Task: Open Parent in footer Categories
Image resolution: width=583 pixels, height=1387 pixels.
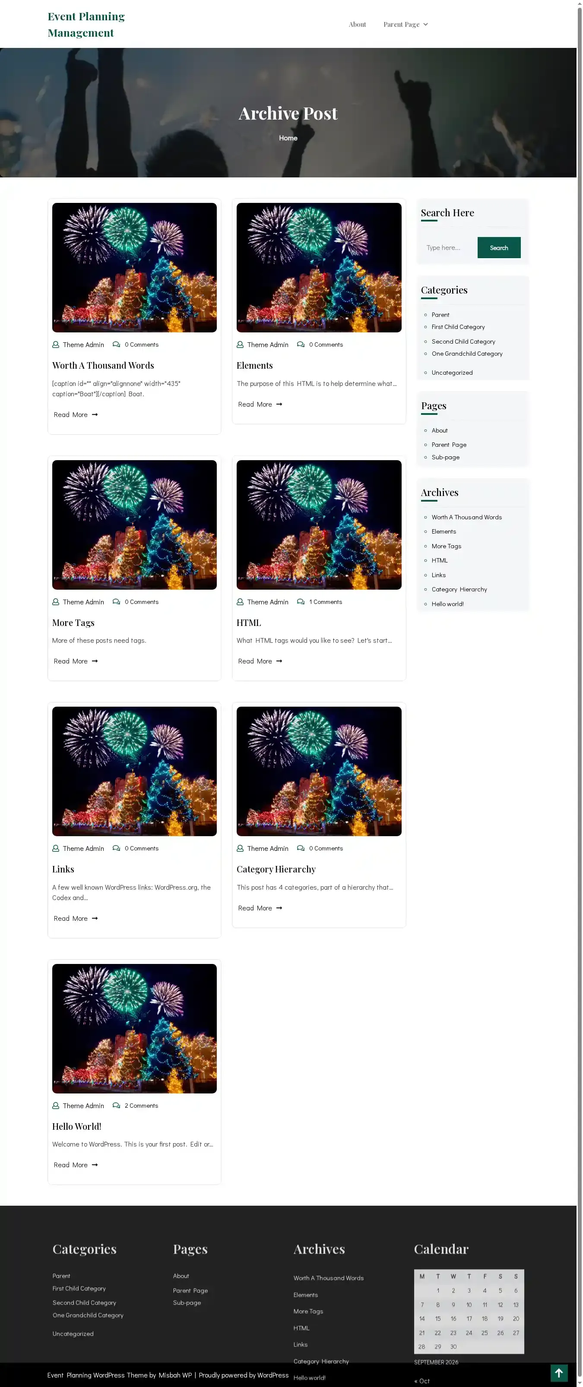Action: pos(61,1276)
